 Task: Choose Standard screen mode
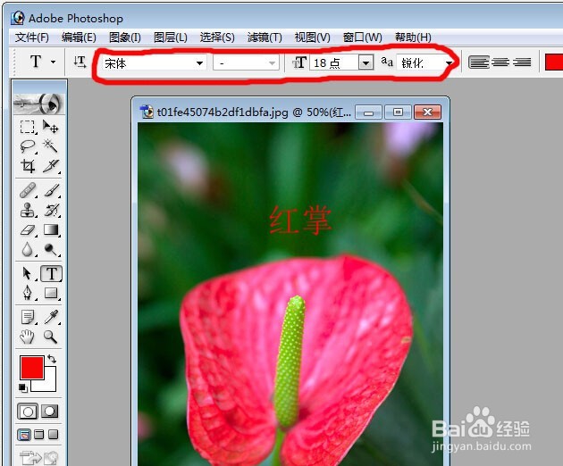tap(24, 435)
